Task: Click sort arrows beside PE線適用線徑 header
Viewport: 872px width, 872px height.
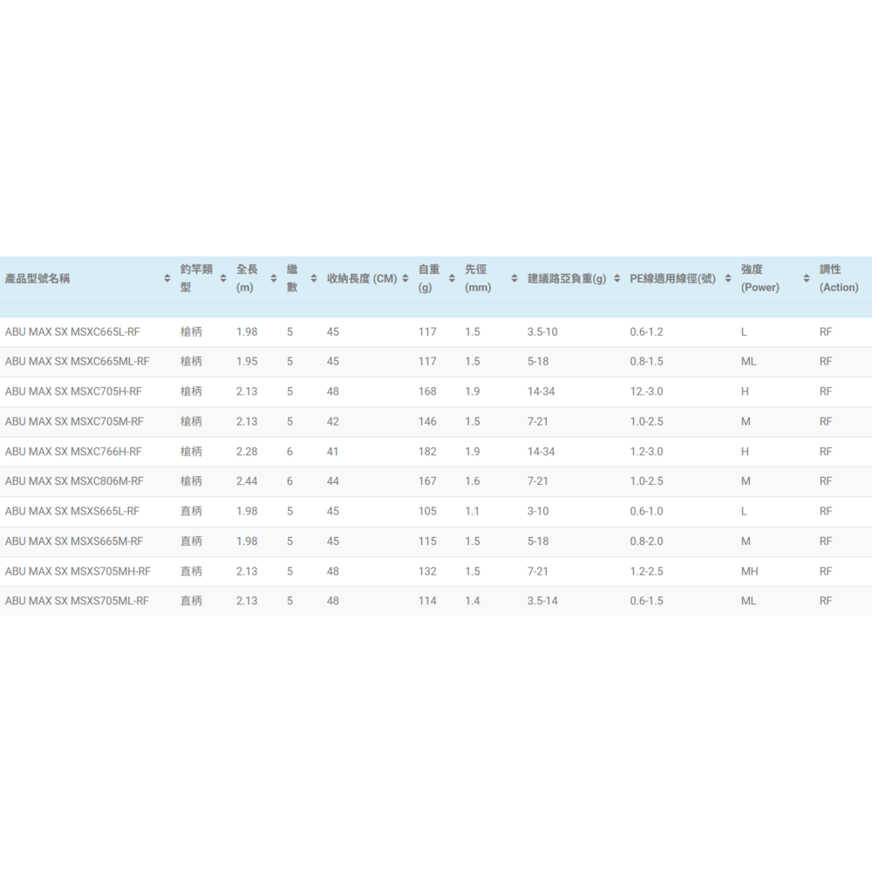Action: point(727,278)
